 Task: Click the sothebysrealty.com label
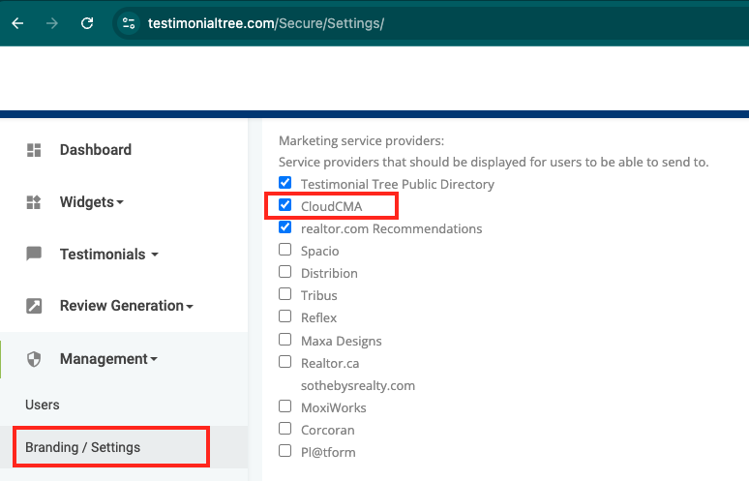358,385
